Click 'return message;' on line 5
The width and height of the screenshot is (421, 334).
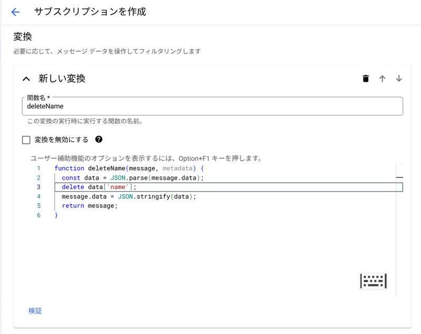pos(89,205)
